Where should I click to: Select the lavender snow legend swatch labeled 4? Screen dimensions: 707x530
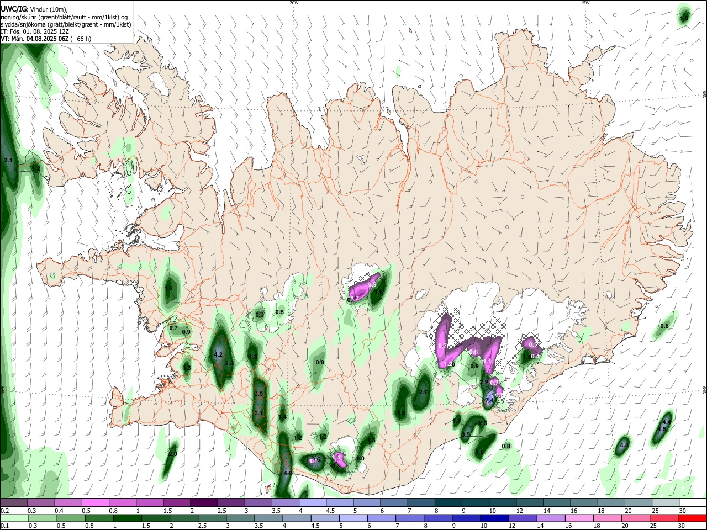(313, 503)
